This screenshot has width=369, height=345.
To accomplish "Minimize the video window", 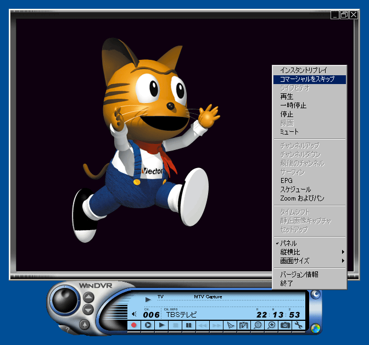I will pos(335,15).
